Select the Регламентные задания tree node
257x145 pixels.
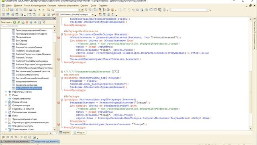coord(24,112)
